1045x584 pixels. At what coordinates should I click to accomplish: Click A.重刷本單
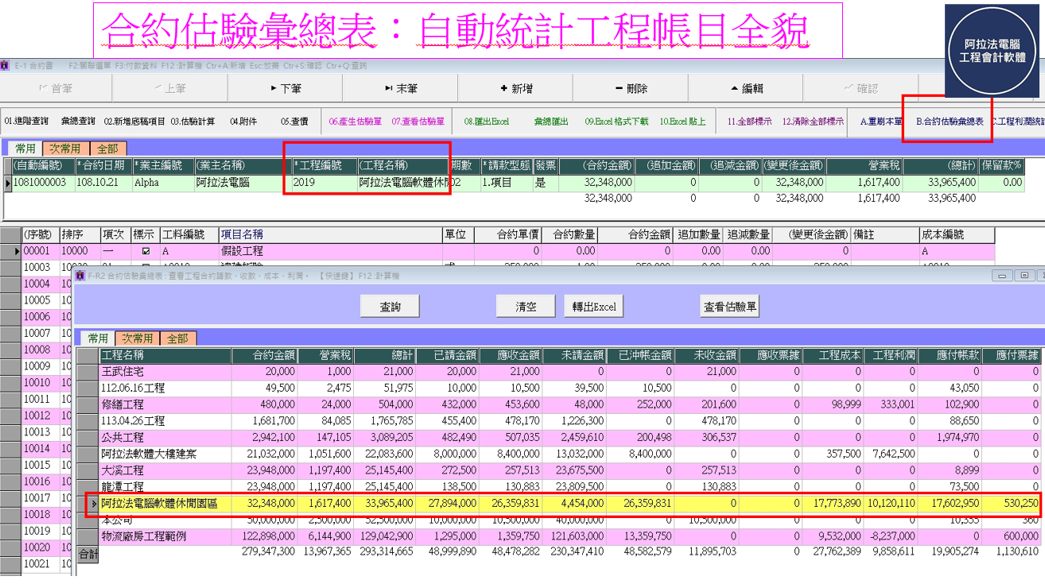click(x=881, y=122)
